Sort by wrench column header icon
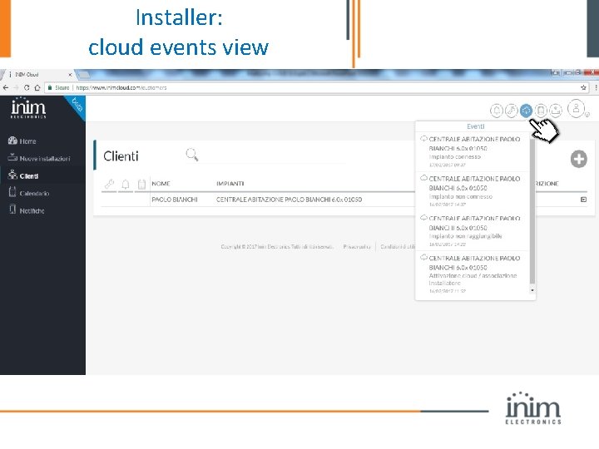 tap(109, 184)
